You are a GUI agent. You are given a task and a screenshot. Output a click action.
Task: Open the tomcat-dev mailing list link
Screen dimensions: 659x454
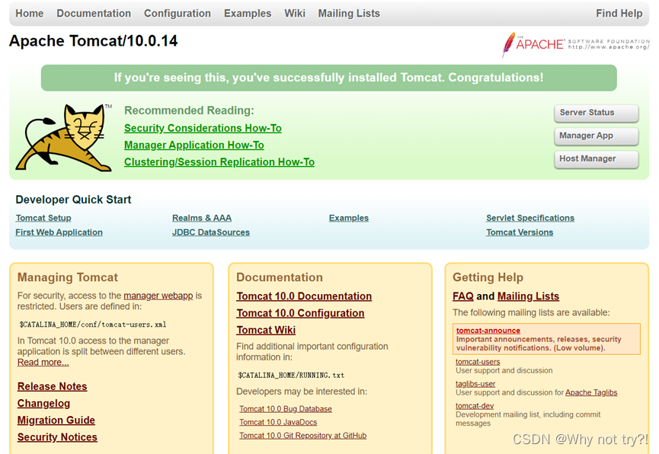tap(475, 406)
